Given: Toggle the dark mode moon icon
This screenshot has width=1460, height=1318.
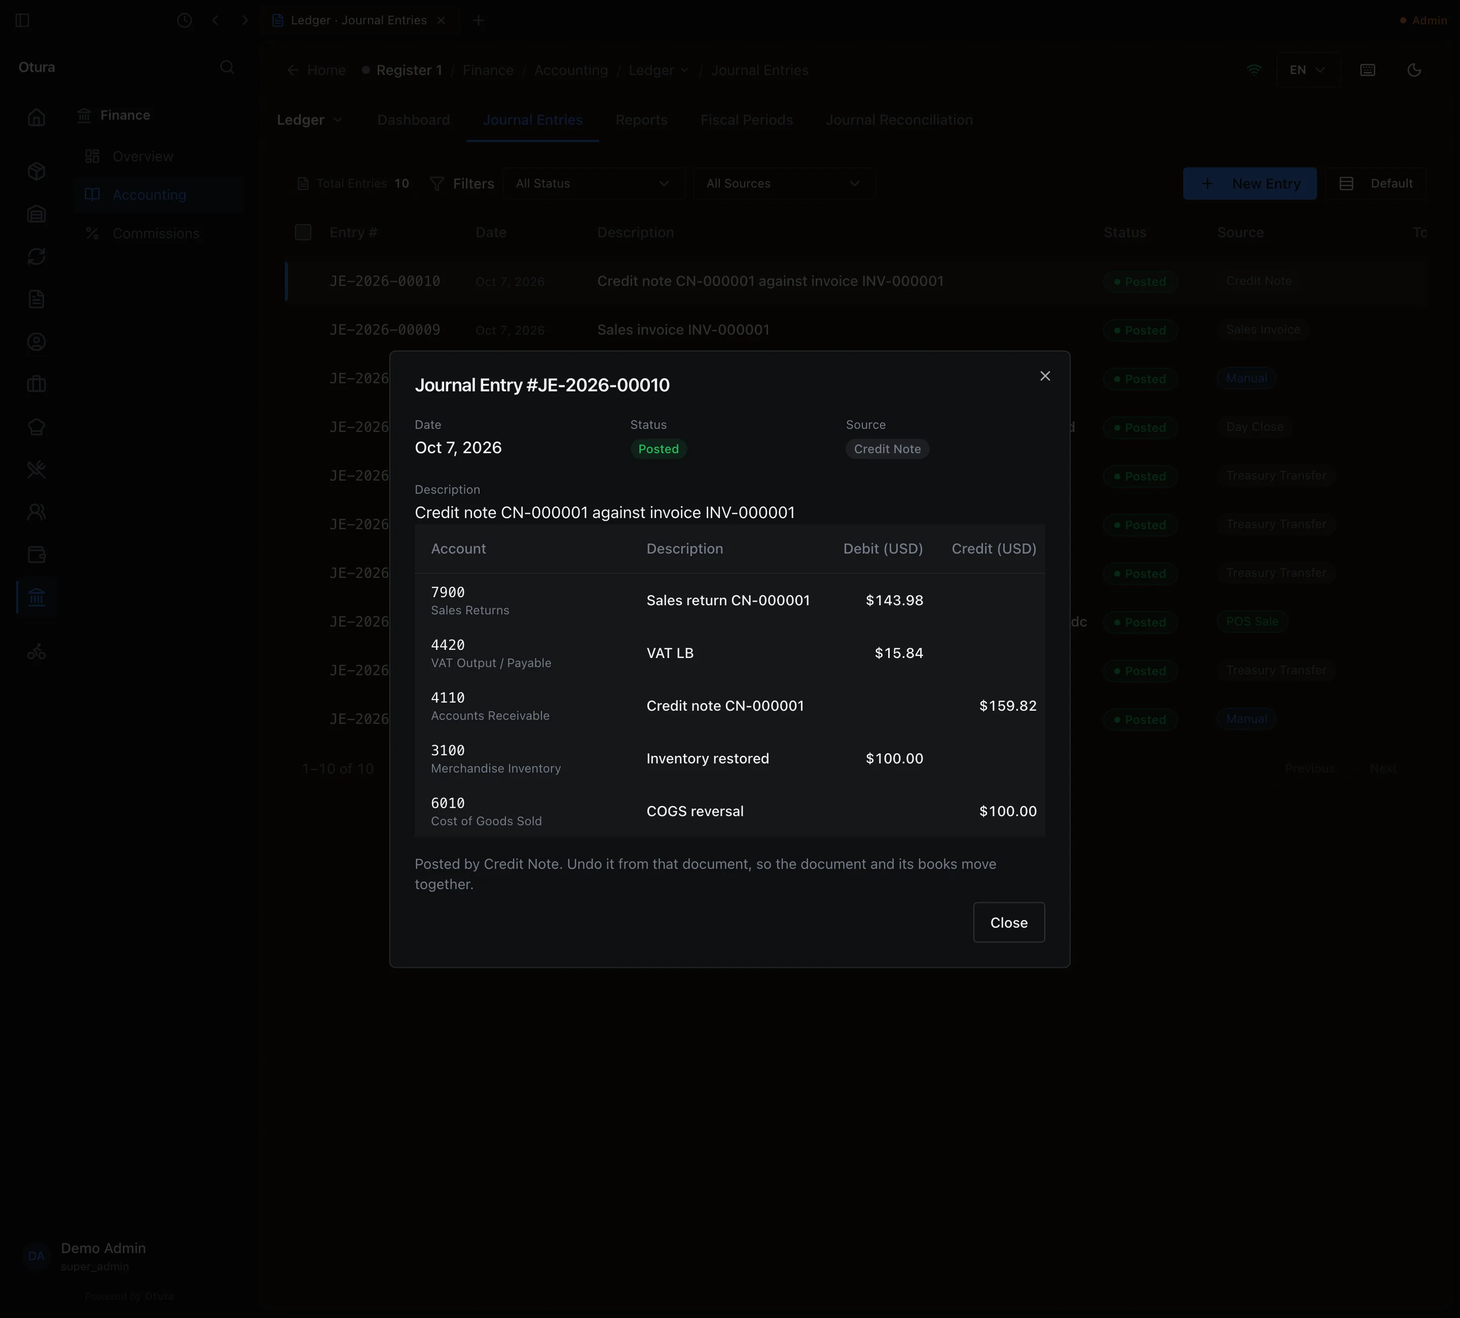Looking at the screenshot, I should click(1414, 70).
